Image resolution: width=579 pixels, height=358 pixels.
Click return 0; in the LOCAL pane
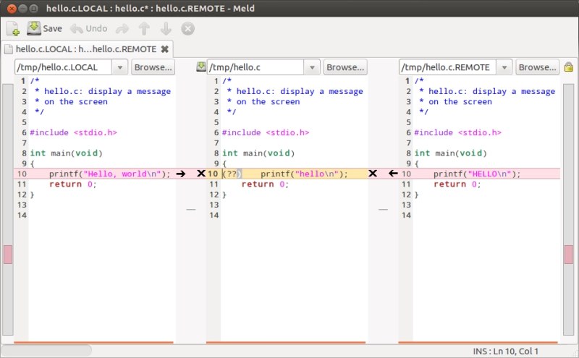tap(73, 184)
